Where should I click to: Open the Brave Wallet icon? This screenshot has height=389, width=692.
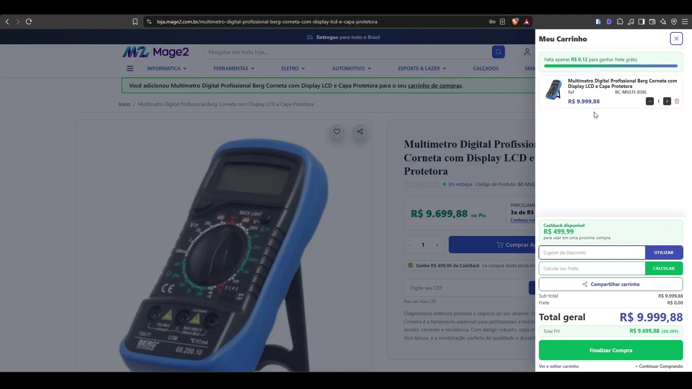pyautogui.click(x=652, y=22)
